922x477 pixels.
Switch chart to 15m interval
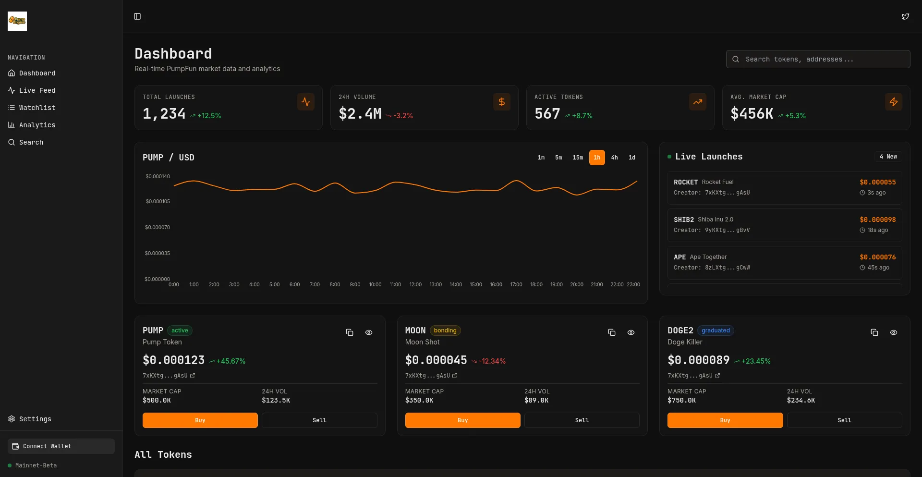tap(578, 158)
